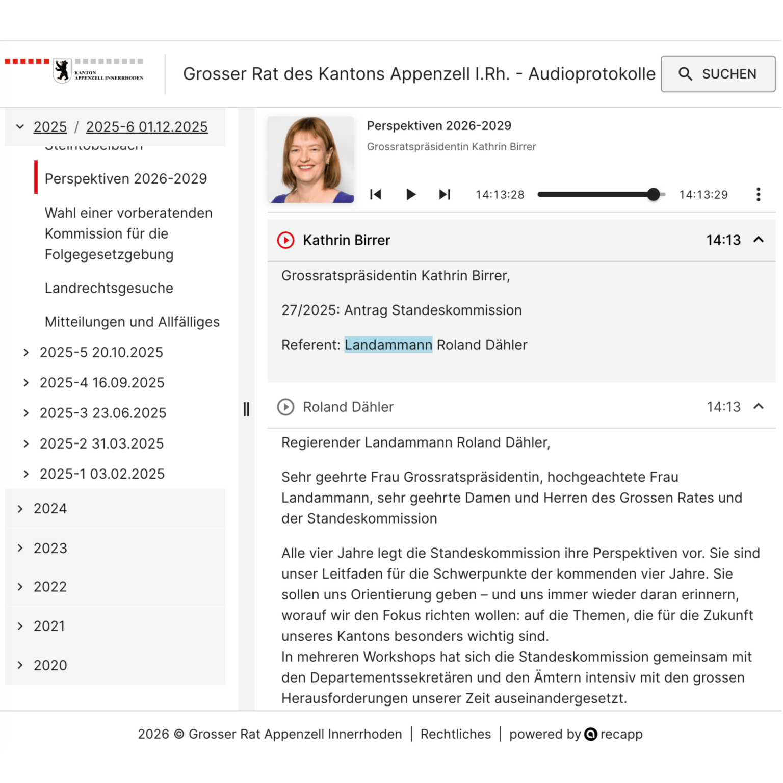Click the SUCHEN search button
783x783 pixels.
(718, 74)
